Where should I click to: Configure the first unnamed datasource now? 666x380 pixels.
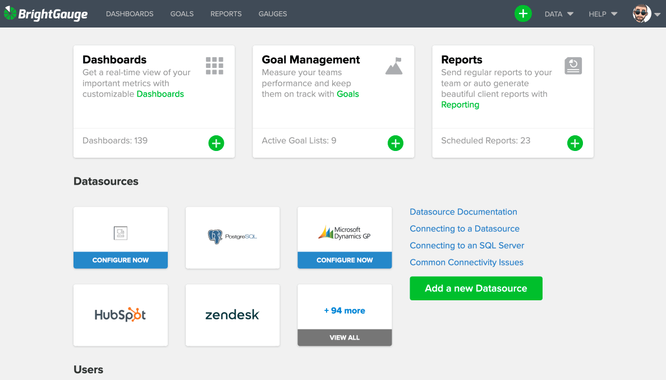point(121,260)
